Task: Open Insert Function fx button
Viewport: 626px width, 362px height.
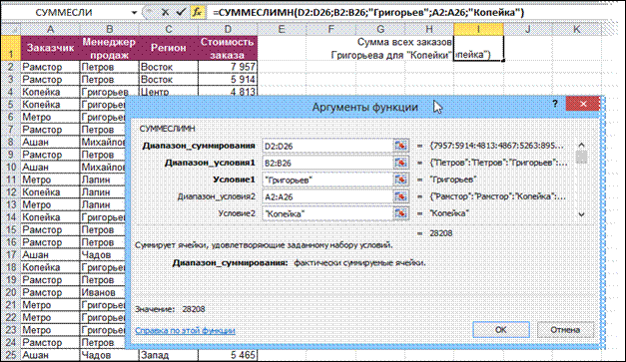Action: click(198, 12)
